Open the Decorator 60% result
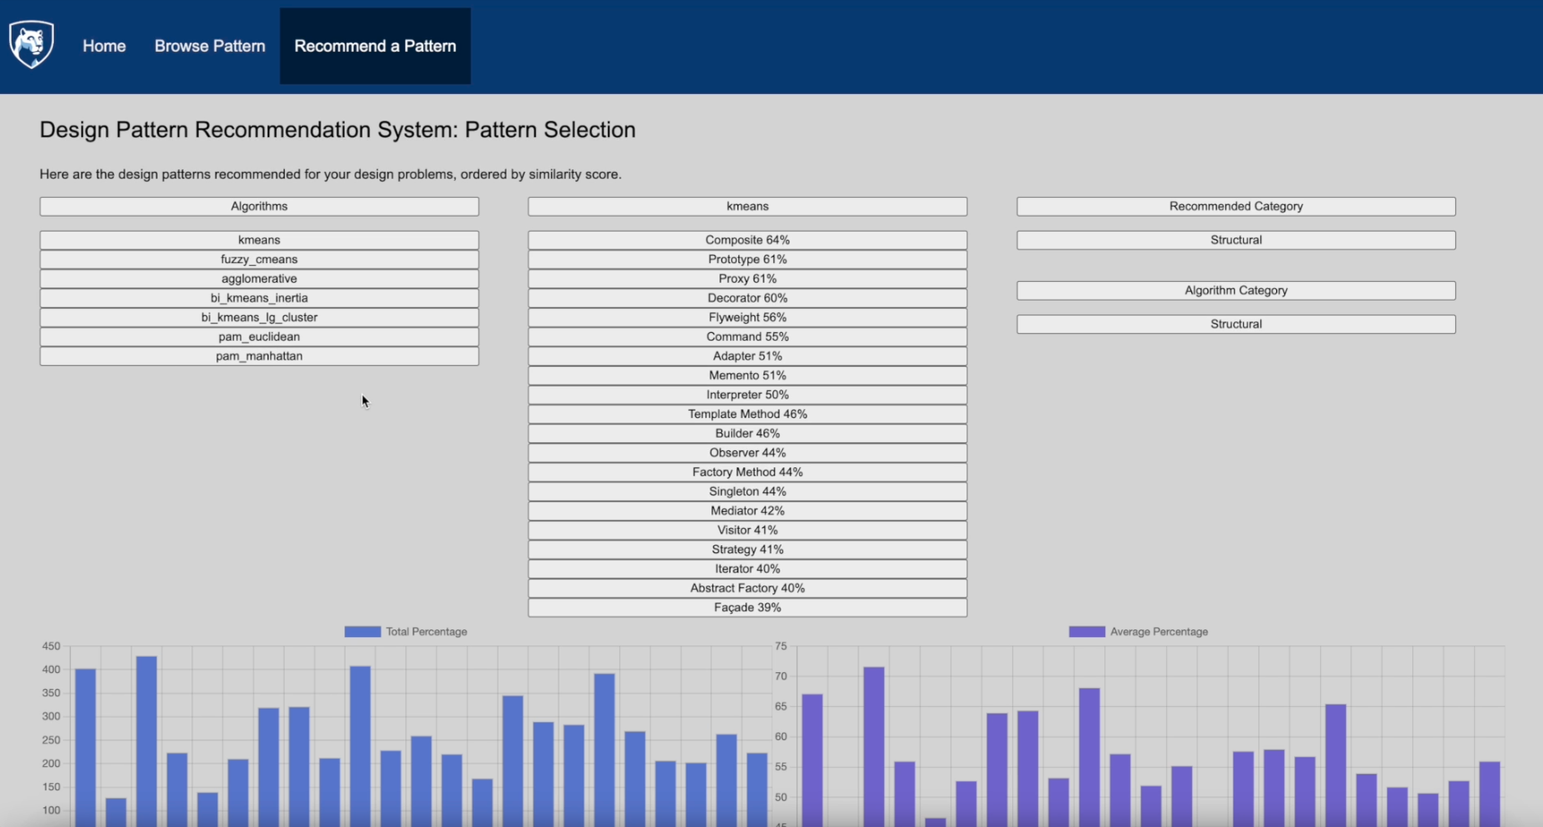Screen dimensions: 1543x827 (747, 298)
